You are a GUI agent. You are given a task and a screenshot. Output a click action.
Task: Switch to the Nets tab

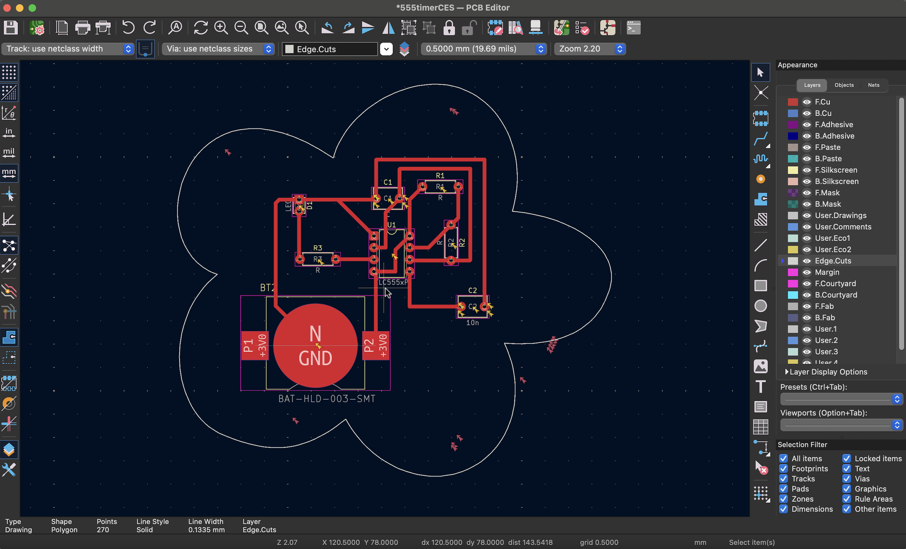pyautogui.click(x=873, y=85)
